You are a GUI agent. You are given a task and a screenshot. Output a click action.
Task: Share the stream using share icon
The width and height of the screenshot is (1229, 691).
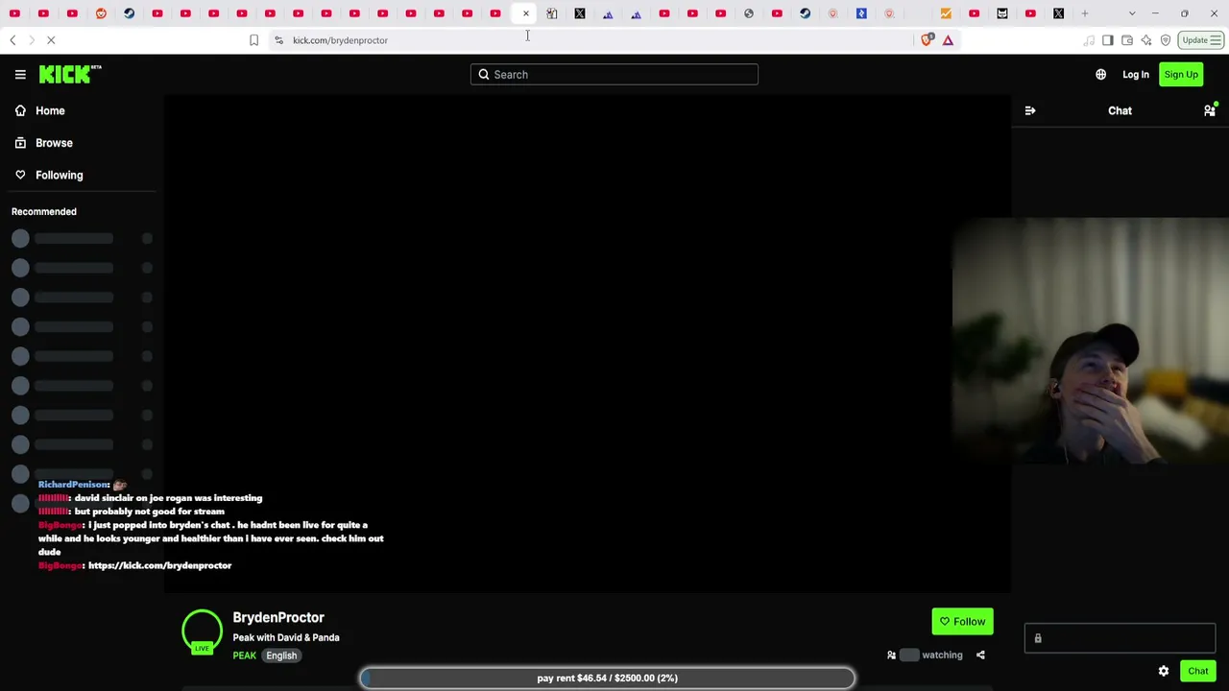point(980,655)
